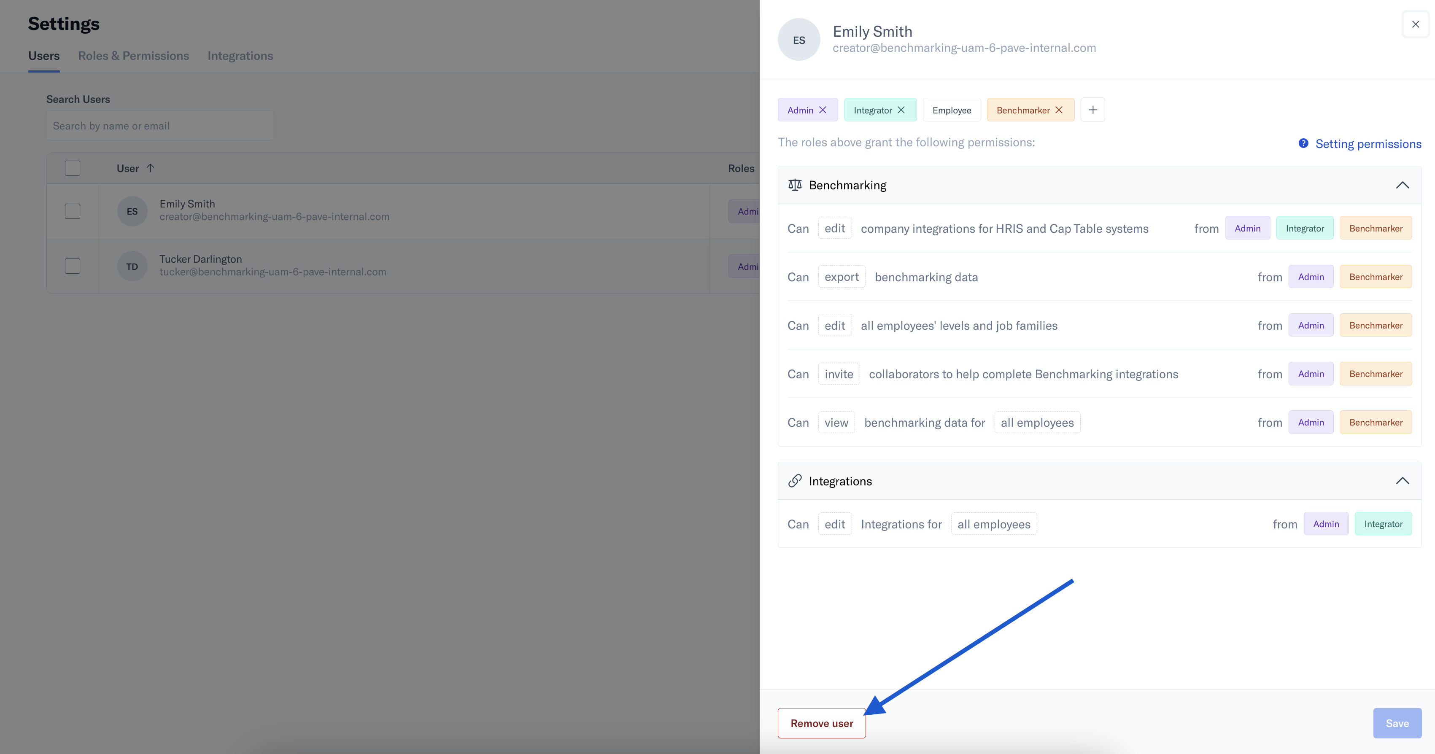Image resolution: width=1435 pixels, height=754 pixels.
Task: Click Benchmarker badge in invite collaborators row
Action: [x=1376, y=374]
